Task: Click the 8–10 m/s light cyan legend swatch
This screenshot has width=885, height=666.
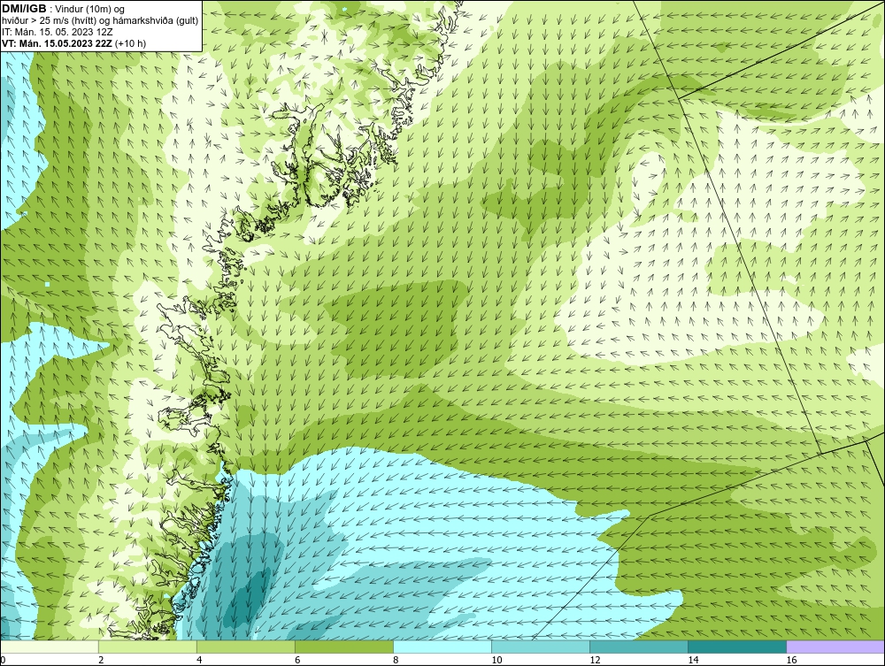Action: pyautogui.click(x=442, y=647)
